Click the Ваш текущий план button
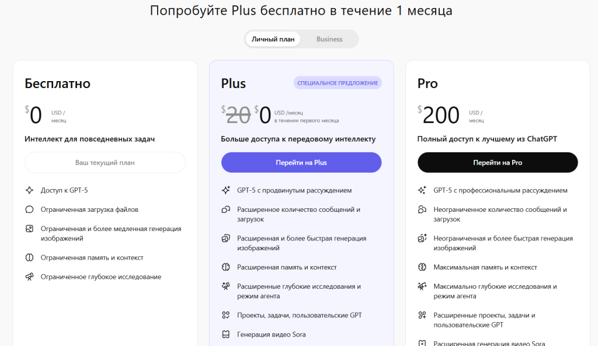This screenshot has height=346, width=598. 105,162
